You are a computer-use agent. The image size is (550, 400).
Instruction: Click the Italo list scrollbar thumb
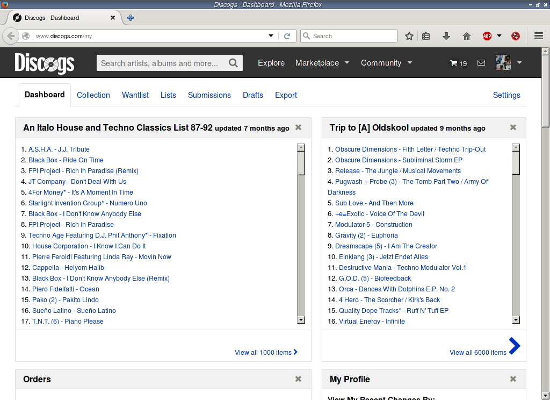(x=301, y=163)
